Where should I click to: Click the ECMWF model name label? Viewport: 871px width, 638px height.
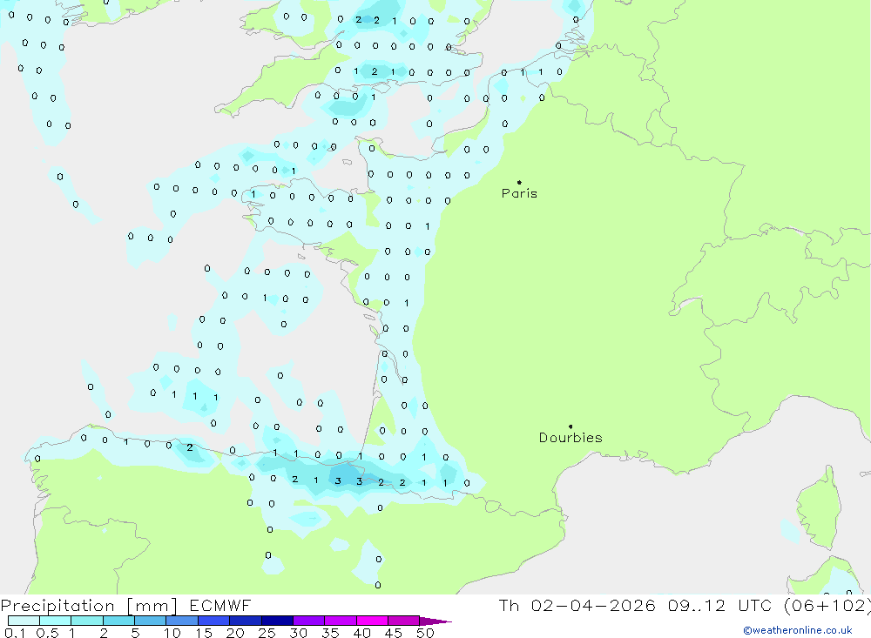(x=220, y=605)
